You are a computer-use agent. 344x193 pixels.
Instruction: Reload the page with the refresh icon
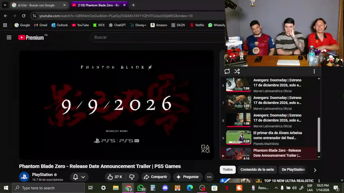click(x=24, y=16)
